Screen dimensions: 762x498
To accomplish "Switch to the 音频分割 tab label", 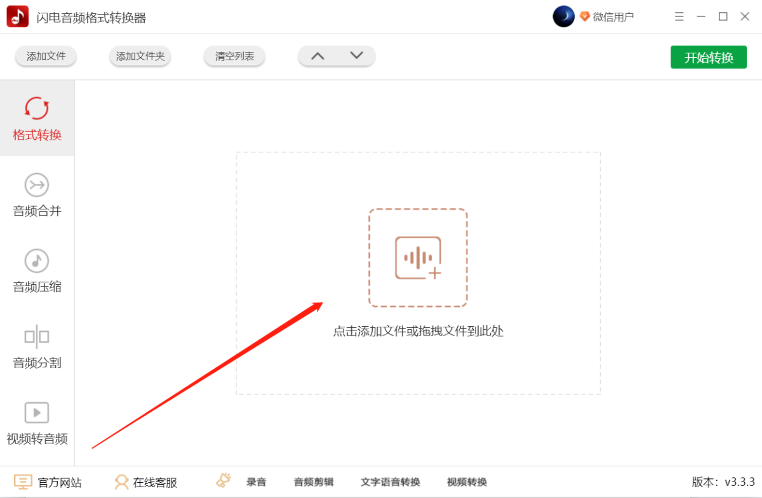I will 37,363.
